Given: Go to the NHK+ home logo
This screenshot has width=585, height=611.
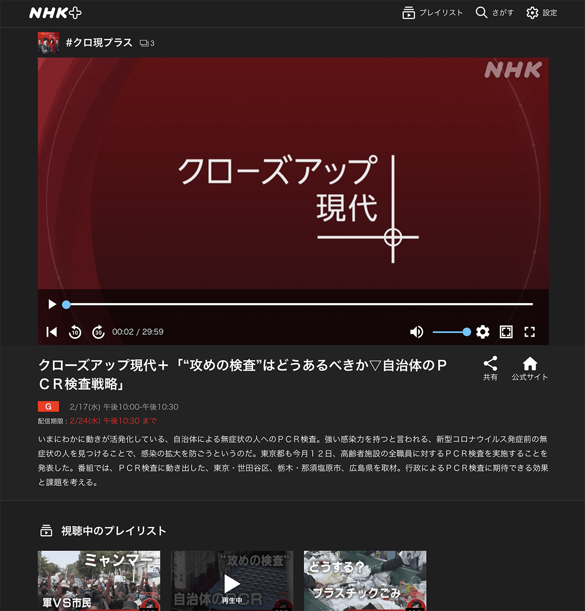Looking at the screenshot, I should click(x=55, y=13).
